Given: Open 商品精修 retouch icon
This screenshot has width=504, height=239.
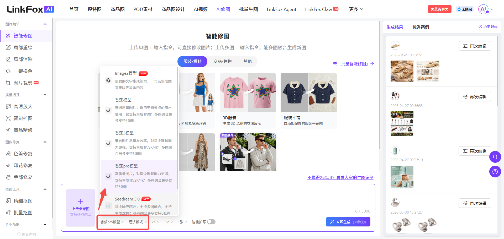Looking at the screenshot, I should (8, 130).
